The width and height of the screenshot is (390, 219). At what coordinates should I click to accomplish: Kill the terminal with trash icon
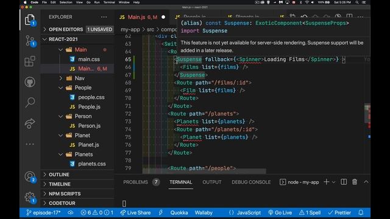tap(355, 182)
